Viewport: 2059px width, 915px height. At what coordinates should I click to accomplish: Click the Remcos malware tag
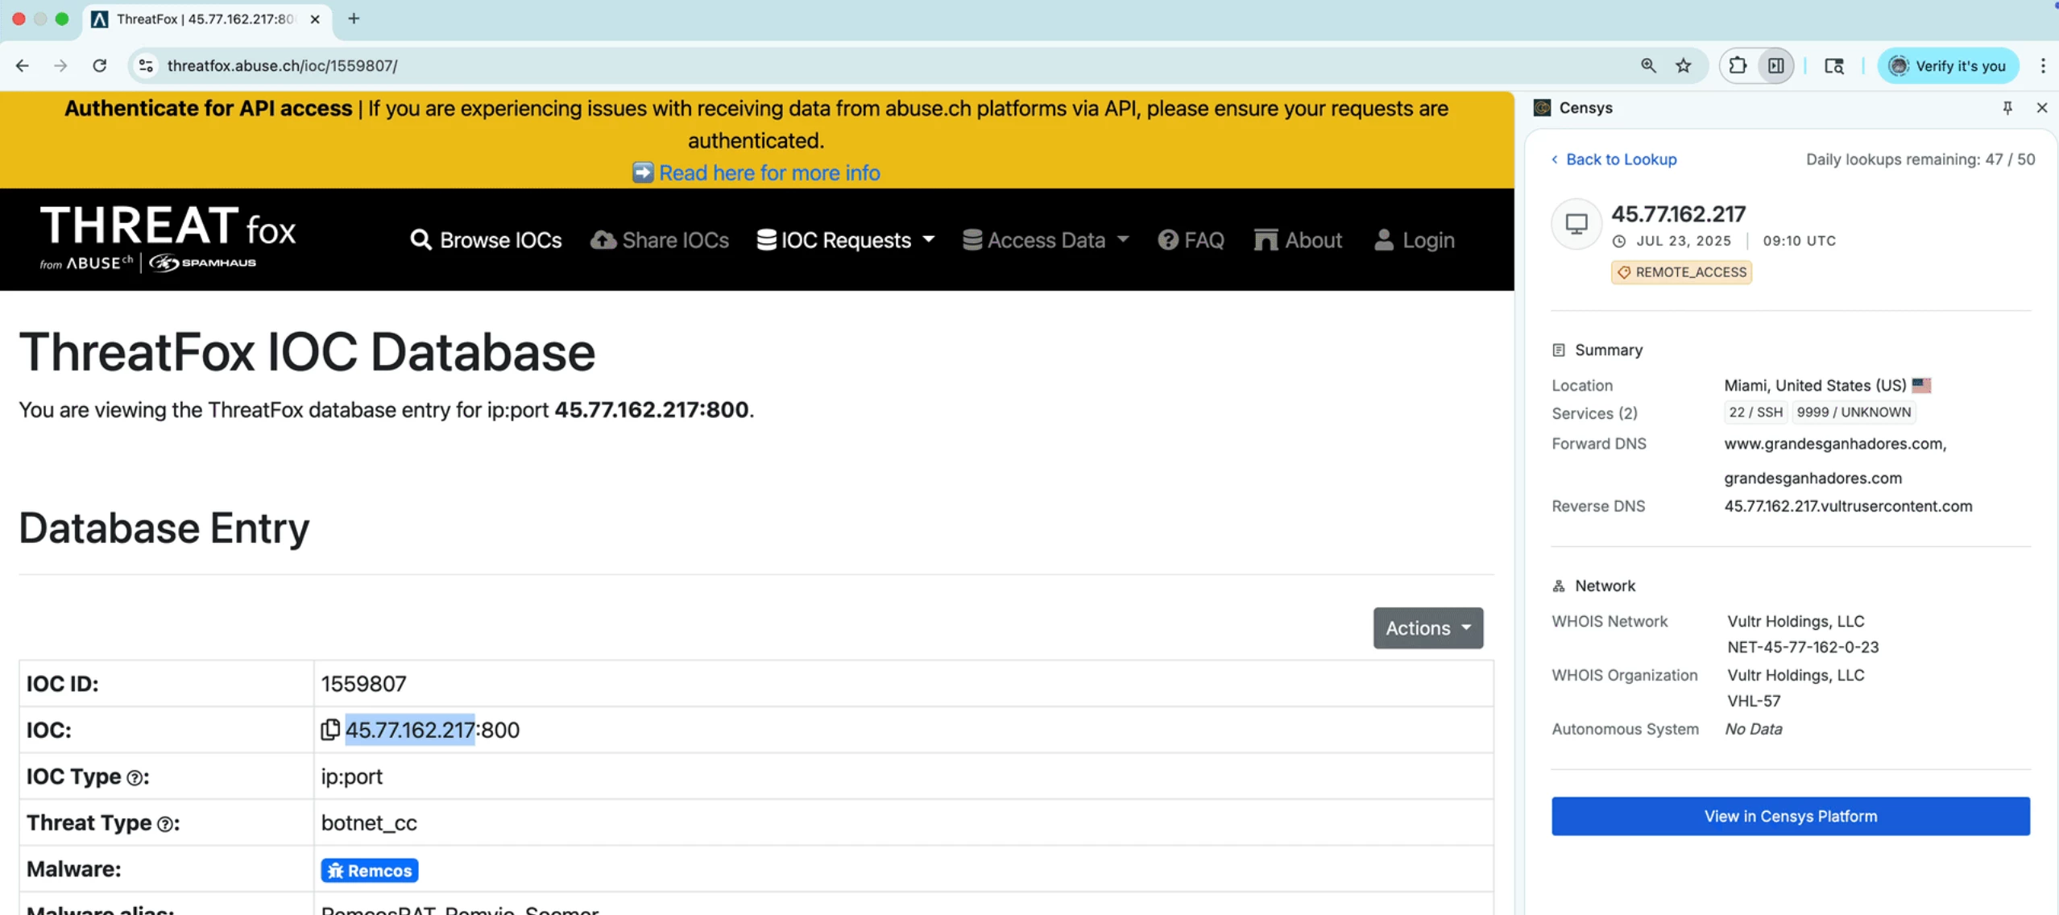point(370,871)
